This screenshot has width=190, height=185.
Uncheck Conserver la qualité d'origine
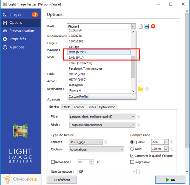(x=132, y=156)
